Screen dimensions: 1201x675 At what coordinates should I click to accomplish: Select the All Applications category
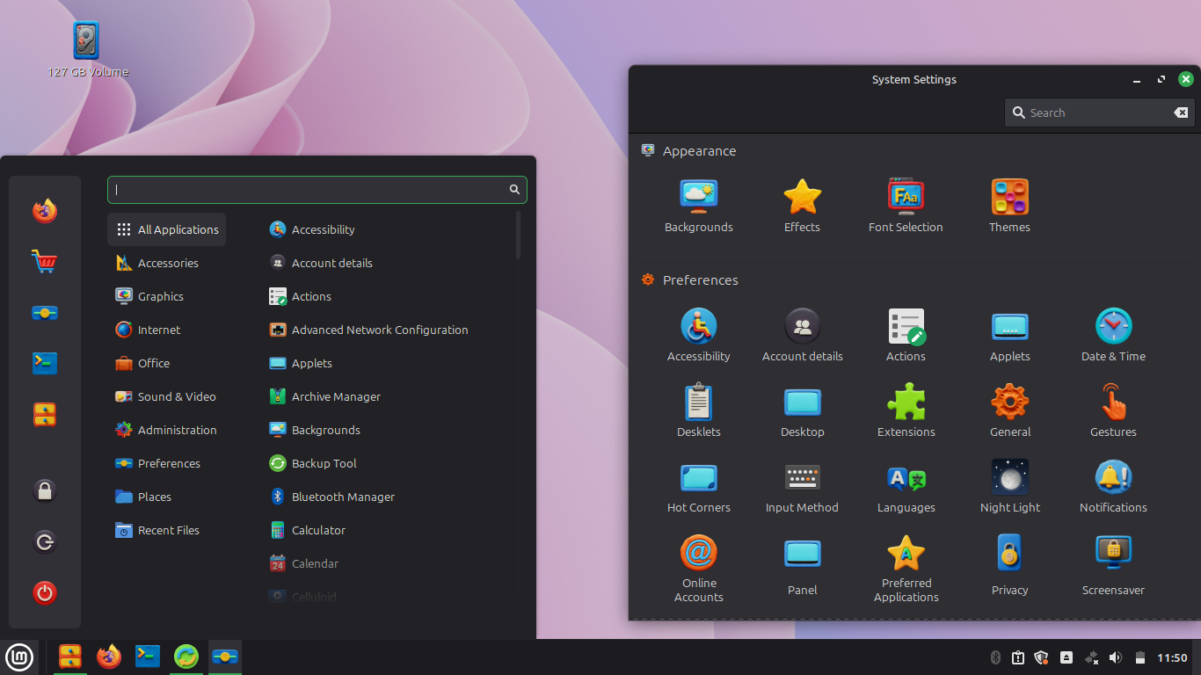tap(167, 229)
